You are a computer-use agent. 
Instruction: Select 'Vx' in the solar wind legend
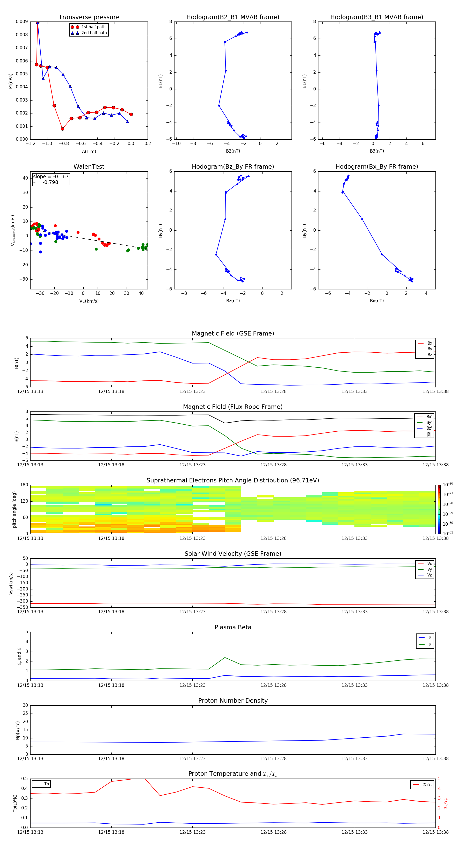coord(425,564)
